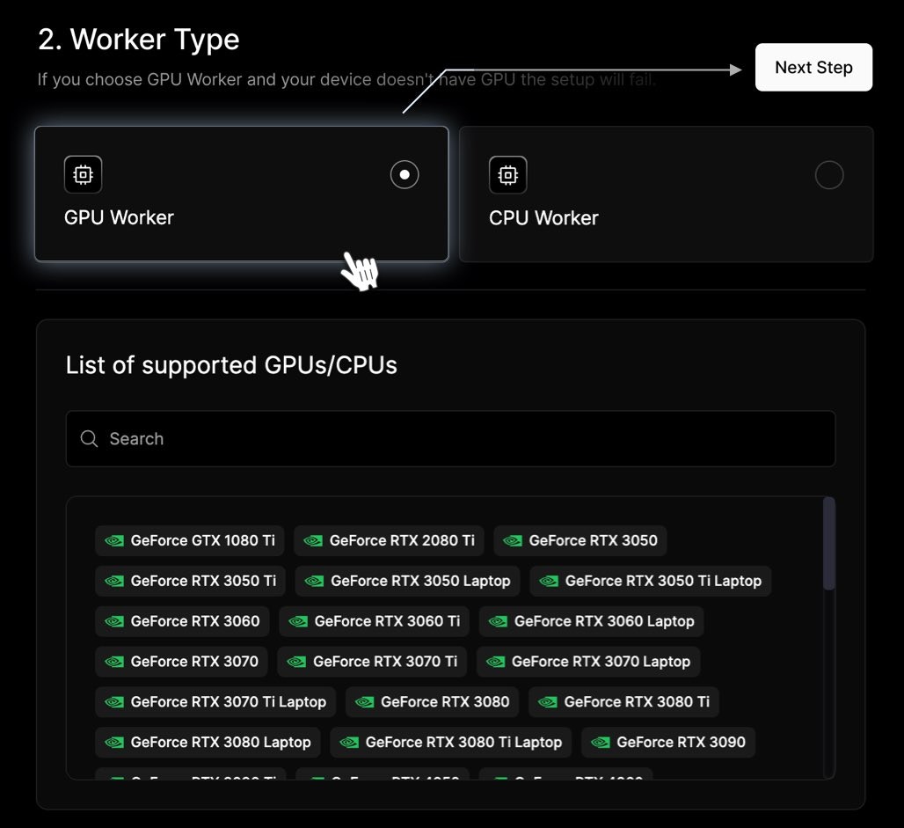The image size is (904, 828).
Task: Click the GeForce RTX 3080 Ti Laptop chip
Action: pos(451,743)
